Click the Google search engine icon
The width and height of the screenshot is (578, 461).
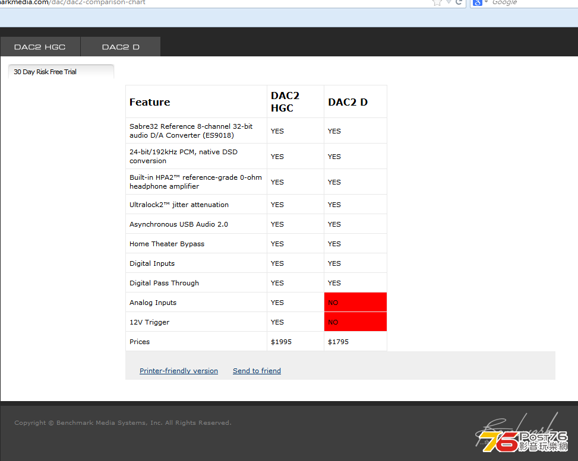click(478, 2)
